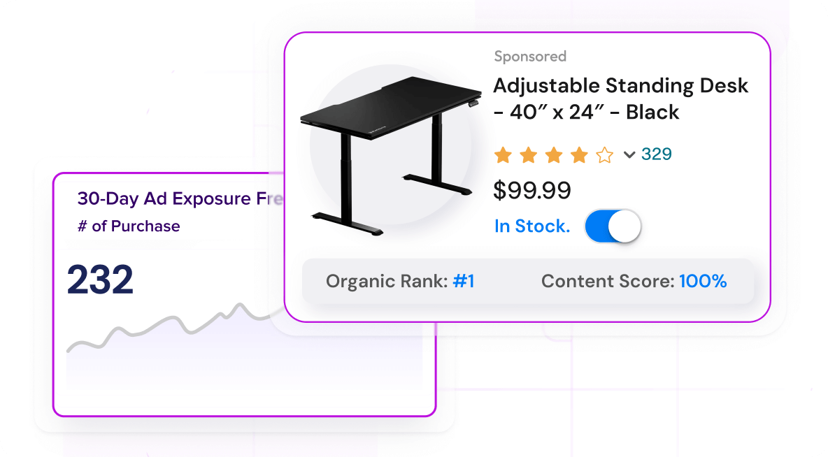Select the $99.99 price
Image resolution: width=828 pixels, height=457 pixels.
click(x=531, y=190)
